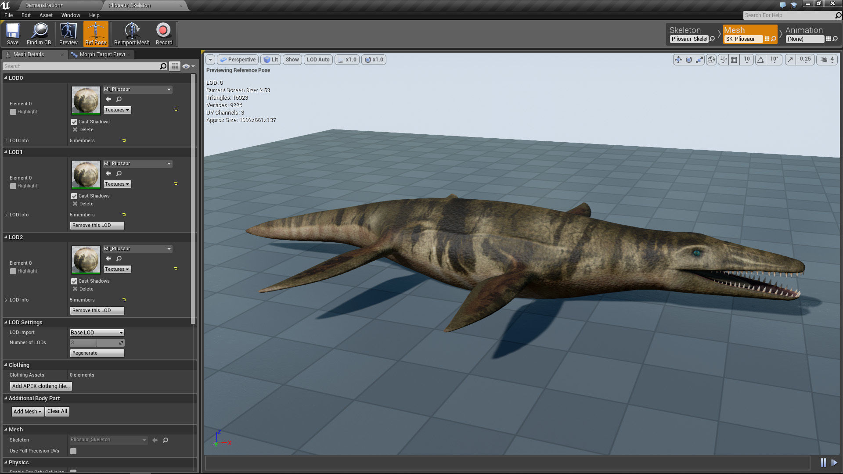Viewport: 843px width, 474px height.
Task: Uncheck Cast Shadows for LOD0
Action: tap(74, 122)
